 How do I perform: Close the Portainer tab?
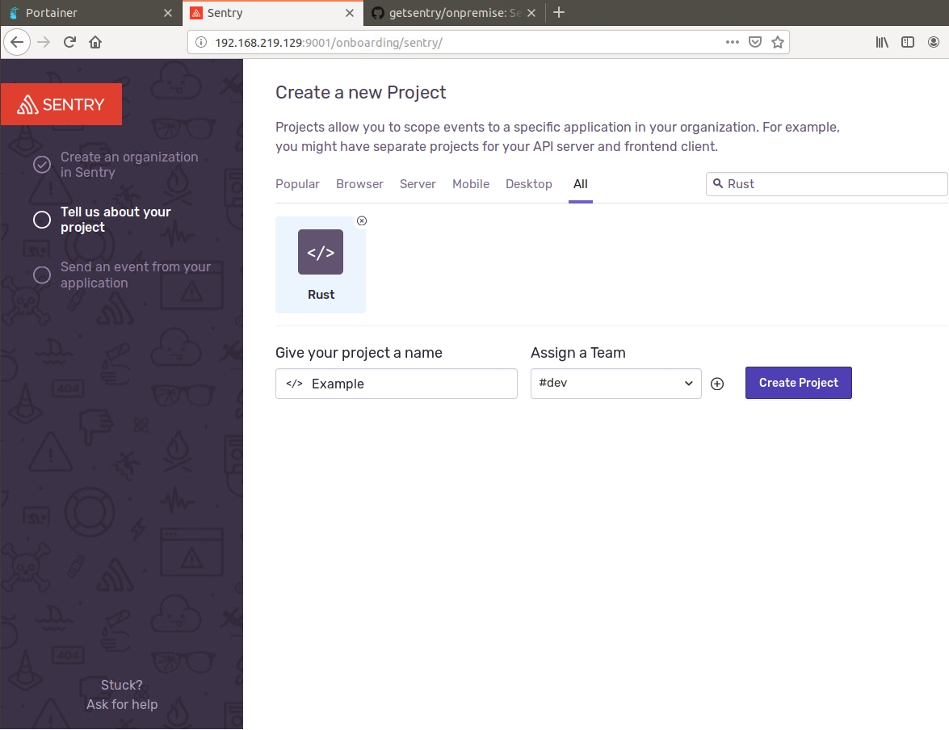click(168, 13)
